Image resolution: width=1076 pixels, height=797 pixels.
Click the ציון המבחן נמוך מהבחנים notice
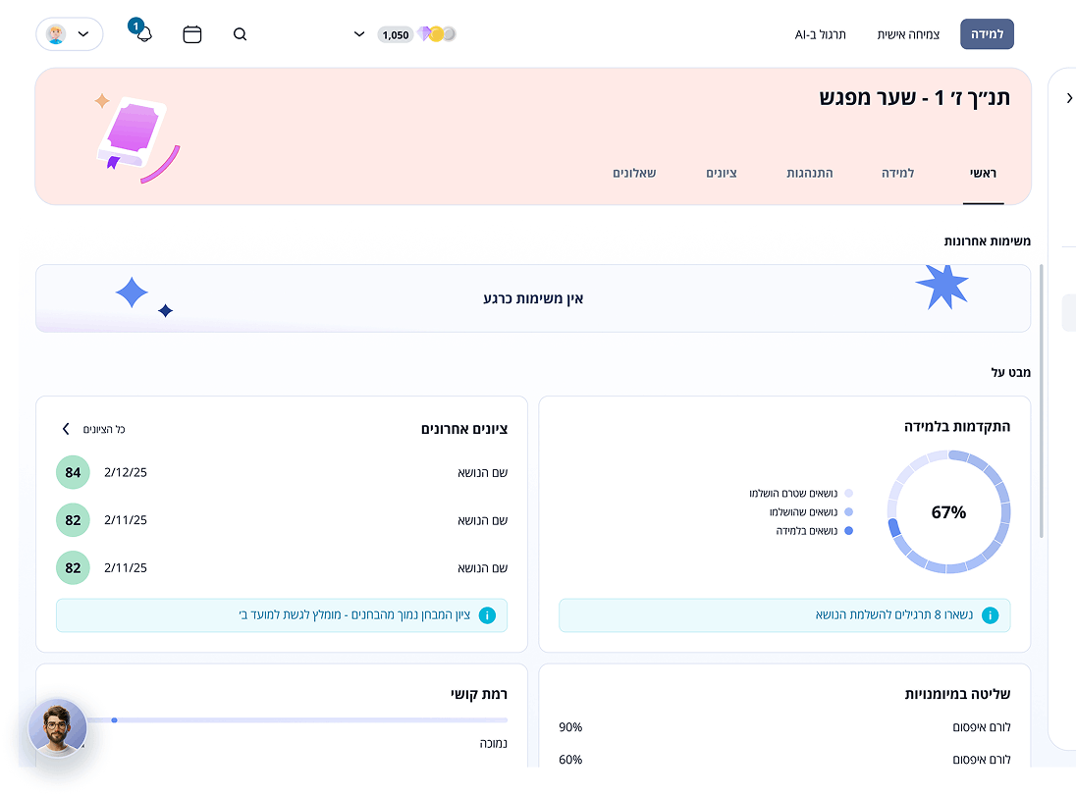pos(282,615)
